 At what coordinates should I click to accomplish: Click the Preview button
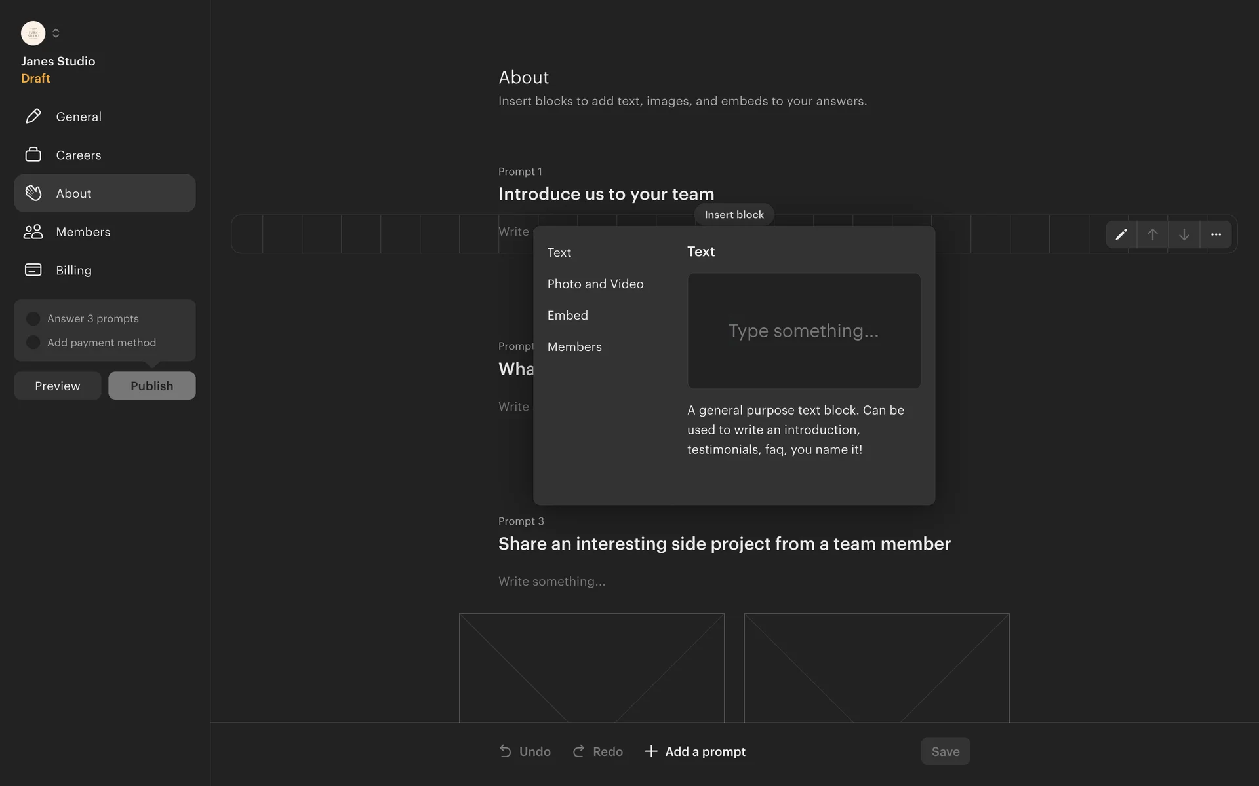point(58,386)
